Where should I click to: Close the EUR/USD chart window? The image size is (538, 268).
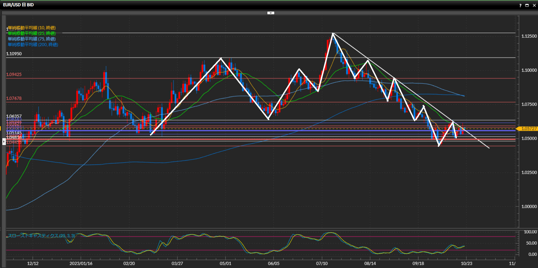click(x=534, y=5)
